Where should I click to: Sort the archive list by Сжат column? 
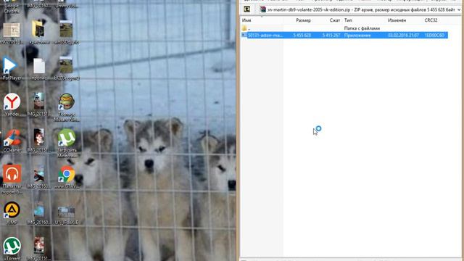click(x=335, y=20)
